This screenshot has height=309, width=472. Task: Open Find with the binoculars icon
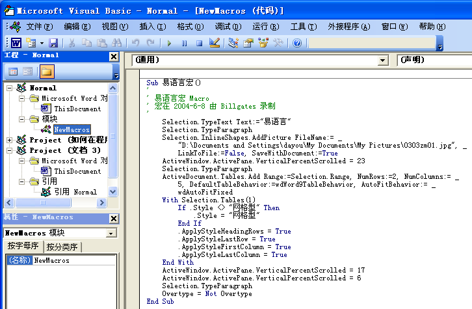tap(117, 43)
